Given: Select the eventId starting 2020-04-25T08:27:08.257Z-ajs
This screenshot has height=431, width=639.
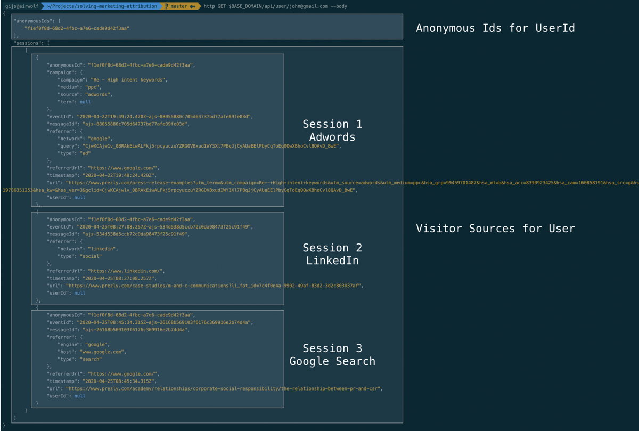Looking at the screenshot, I should tap(164, 226).
